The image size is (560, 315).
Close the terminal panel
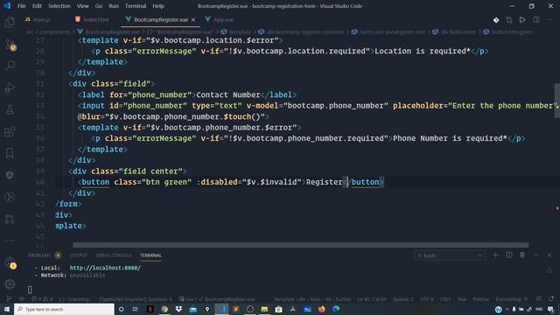pos(549,255)
